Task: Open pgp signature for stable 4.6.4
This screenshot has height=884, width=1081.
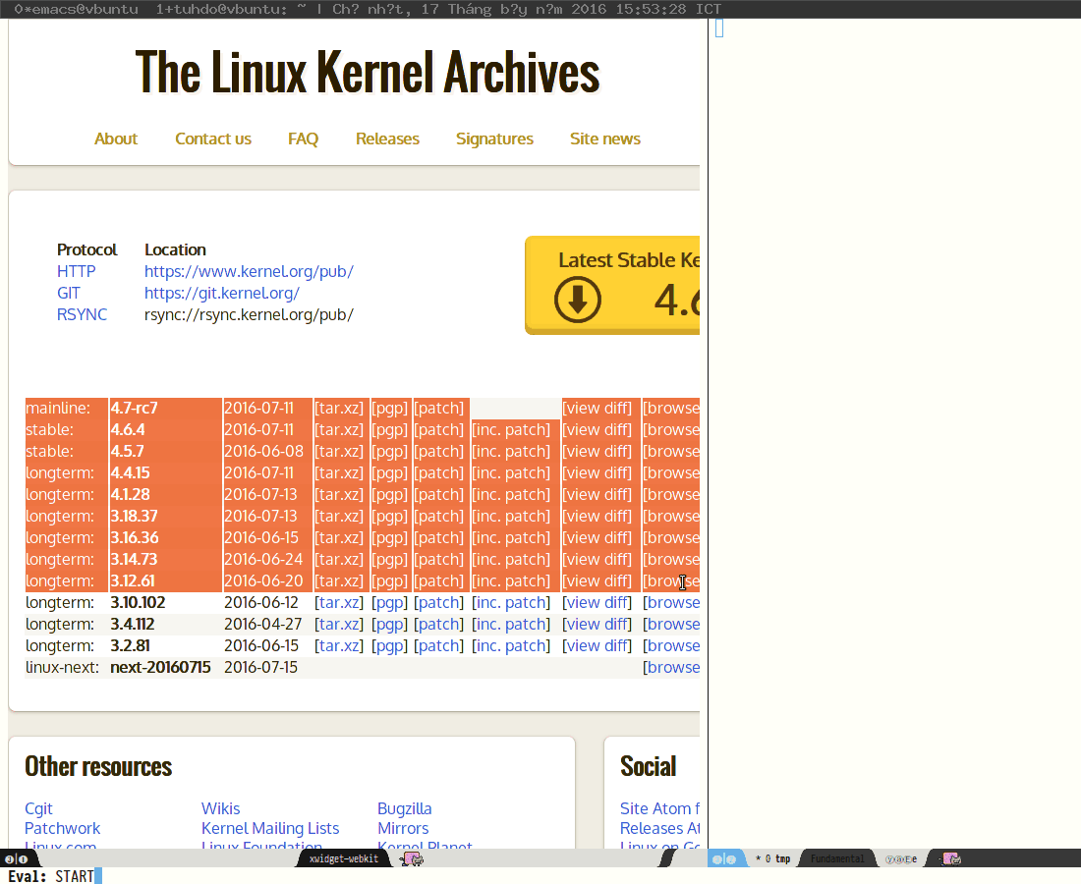Action: (389, 430)
